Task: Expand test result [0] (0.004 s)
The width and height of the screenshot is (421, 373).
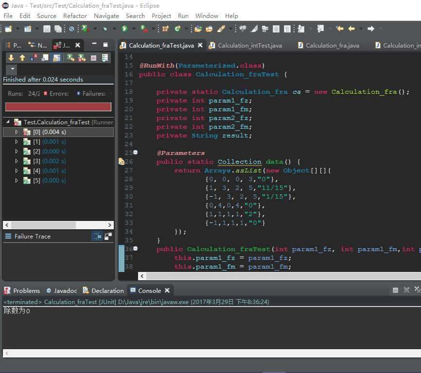Action: point(17,132)
